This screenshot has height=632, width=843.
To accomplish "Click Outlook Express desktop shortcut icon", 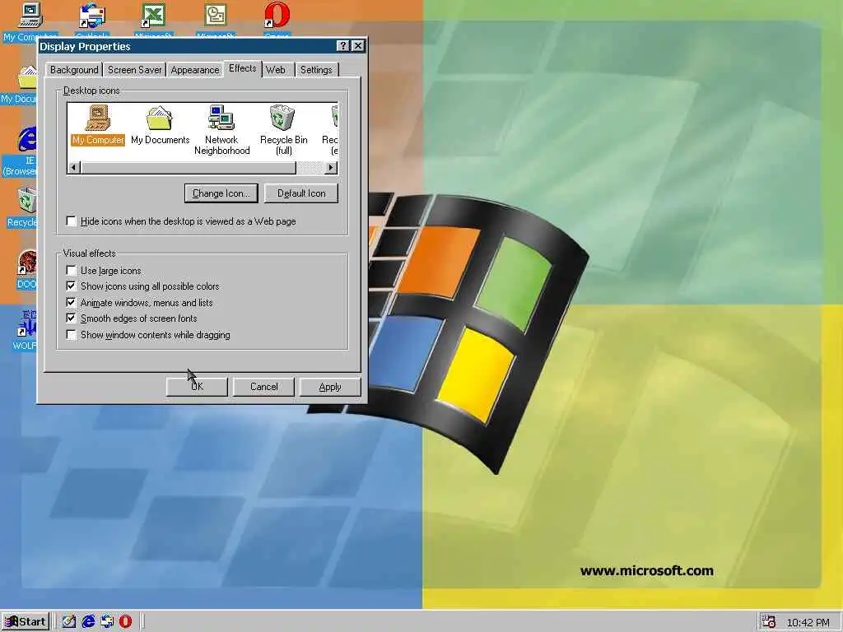I will coord(92,20).
